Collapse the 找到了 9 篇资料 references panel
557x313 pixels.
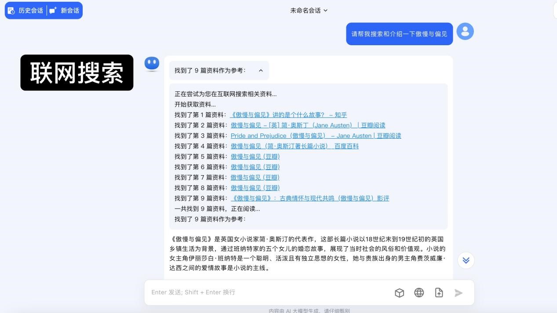tap(261, 70)
